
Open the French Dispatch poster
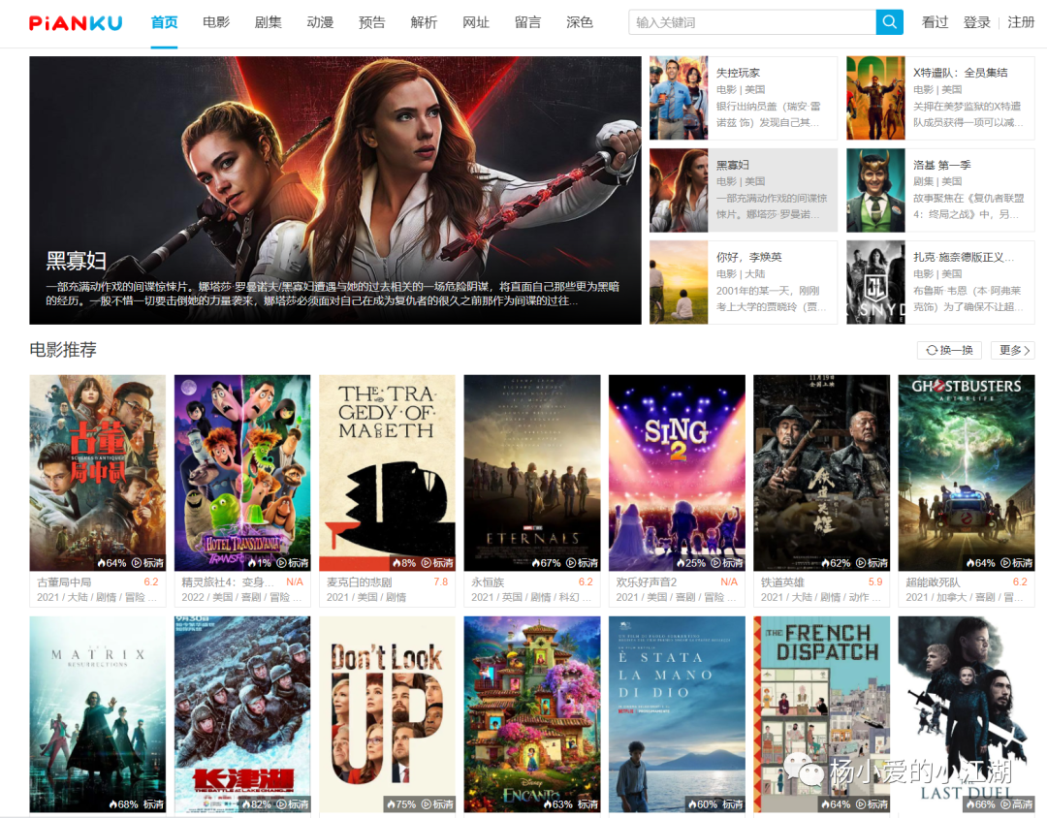[822, 714]
